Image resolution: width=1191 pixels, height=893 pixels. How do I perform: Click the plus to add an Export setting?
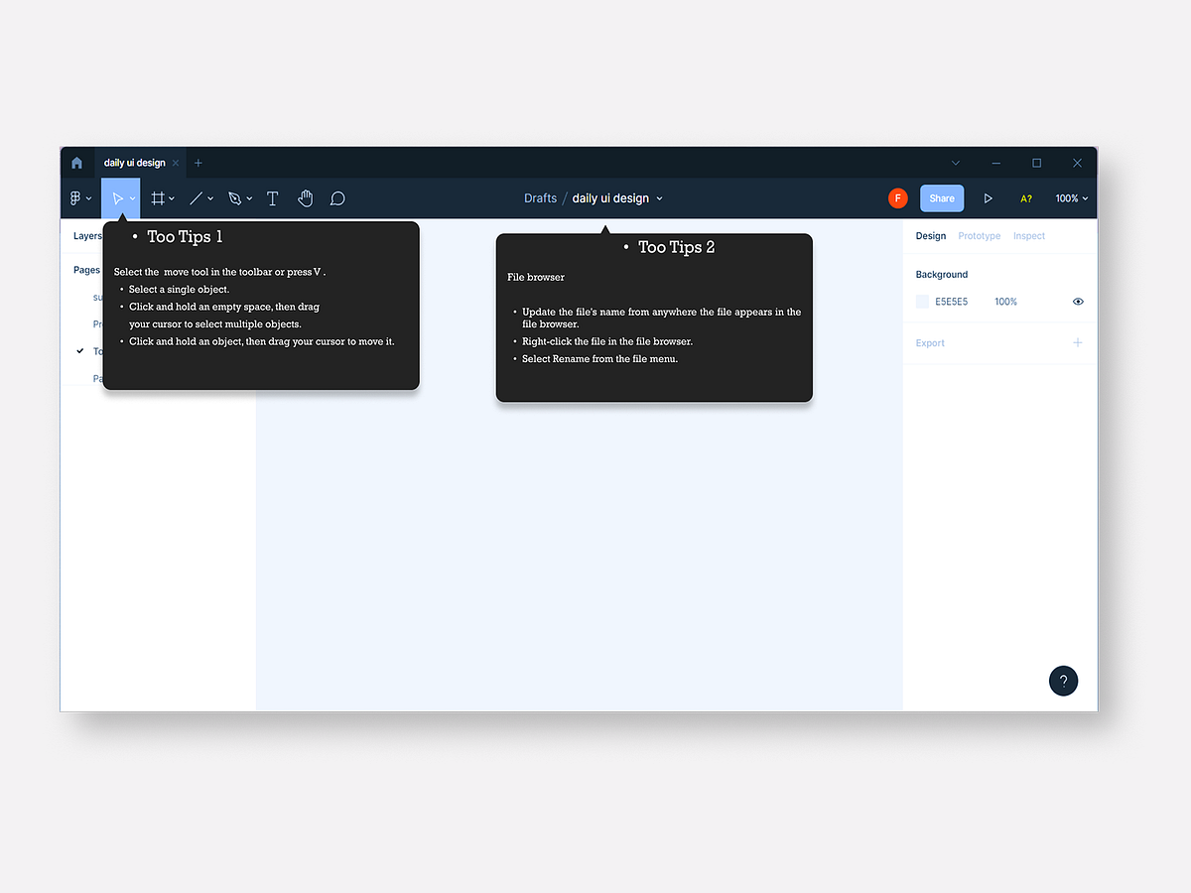tap(1078, 342)
